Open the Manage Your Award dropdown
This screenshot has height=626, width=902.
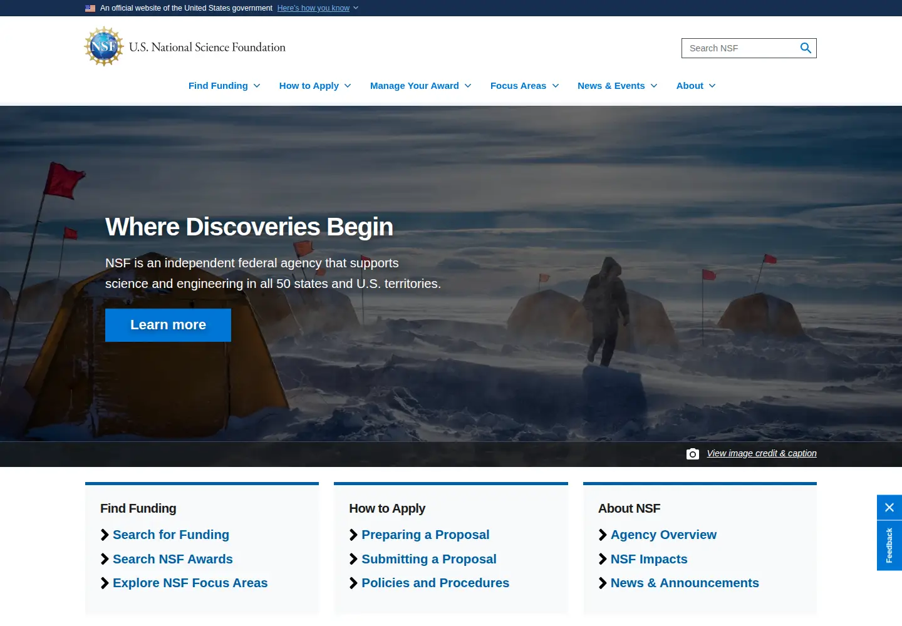pos(421,86)
